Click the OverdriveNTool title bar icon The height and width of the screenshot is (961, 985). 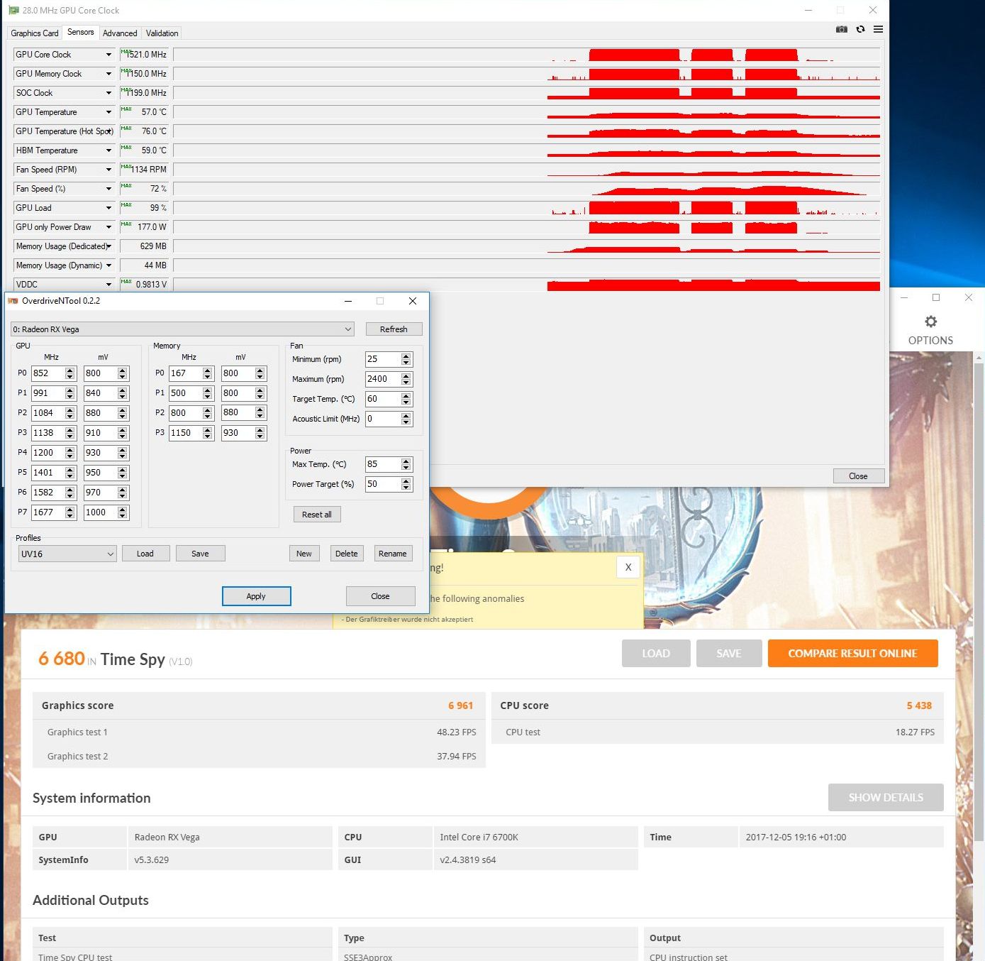(13, 301)
